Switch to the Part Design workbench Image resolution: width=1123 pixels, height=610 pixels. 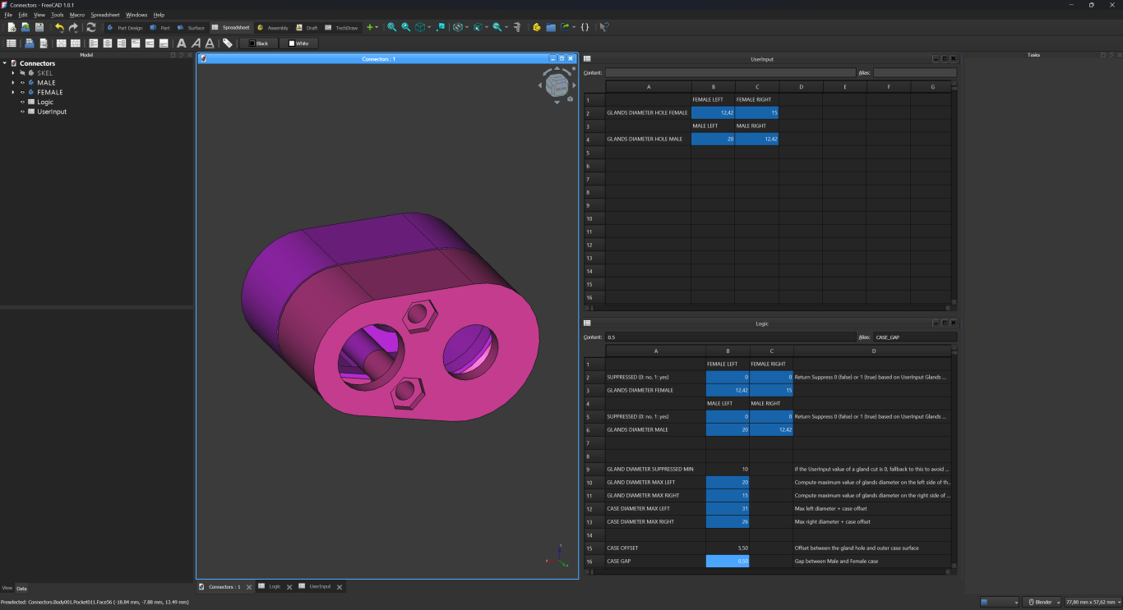(125, 28)
